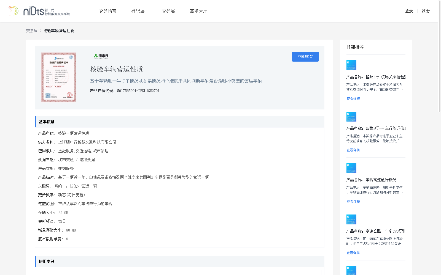Open the product certificate thumbnail
The image size is (441, 275).
pos(59,78)
